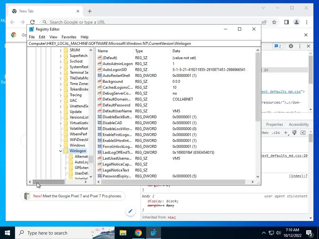
Task: Toggle Chrome side panel icon
Action: click(x=287, y=22)
